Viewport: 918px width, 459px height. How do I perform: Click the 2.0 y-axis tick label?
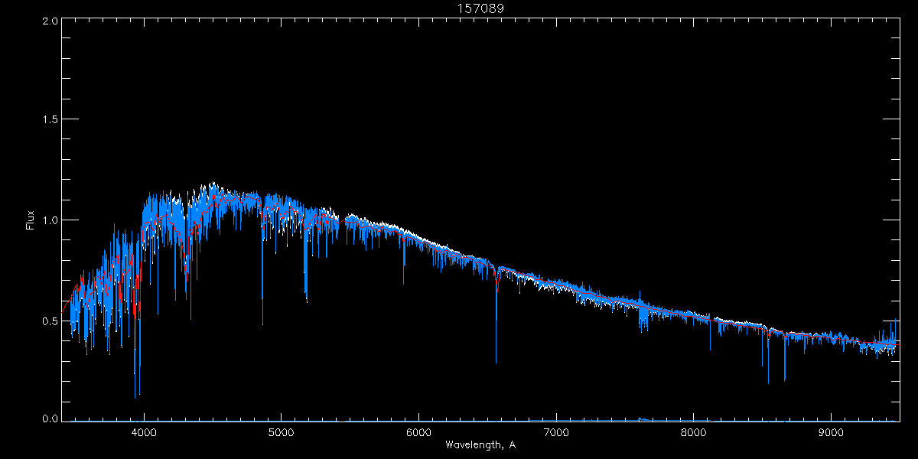tap(50, 21)
